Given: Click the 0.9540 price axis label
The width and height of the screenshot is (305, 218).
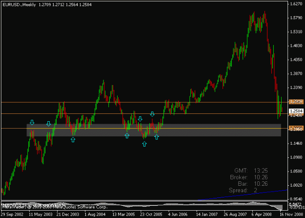Looking at the screenshot, I should click(x=296, y=199).
